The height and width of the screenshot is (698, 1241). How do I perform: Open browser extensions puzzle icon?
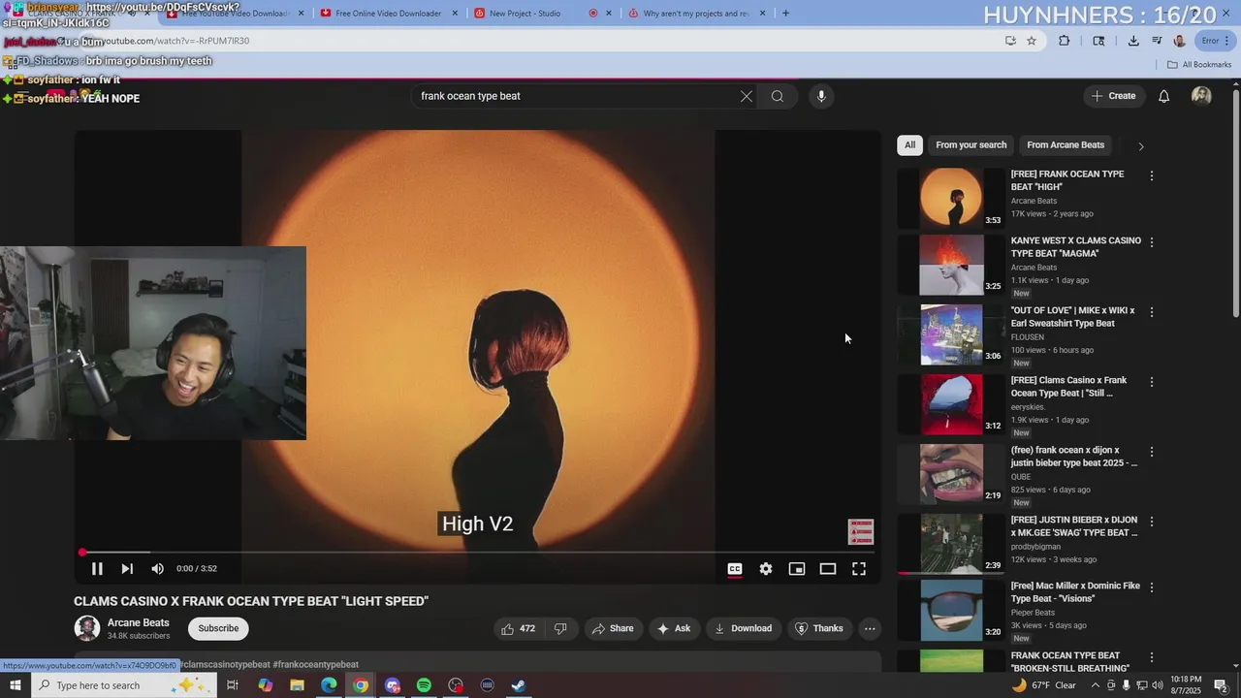point(1065,41)
